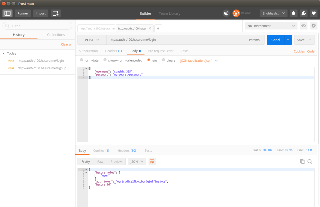Toggle response line wrapping icon

pyautogui.click(x=152, y=161)
